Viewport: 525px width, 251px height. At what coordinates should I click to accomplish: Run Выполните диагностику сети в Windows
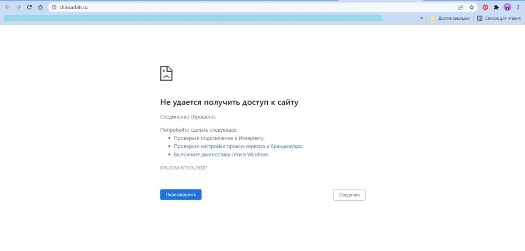click(221, 154)
